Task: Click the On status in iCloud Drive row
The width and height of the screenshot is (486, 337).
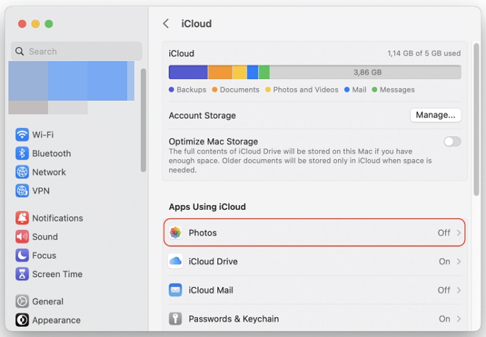Action: click(444, 261)
